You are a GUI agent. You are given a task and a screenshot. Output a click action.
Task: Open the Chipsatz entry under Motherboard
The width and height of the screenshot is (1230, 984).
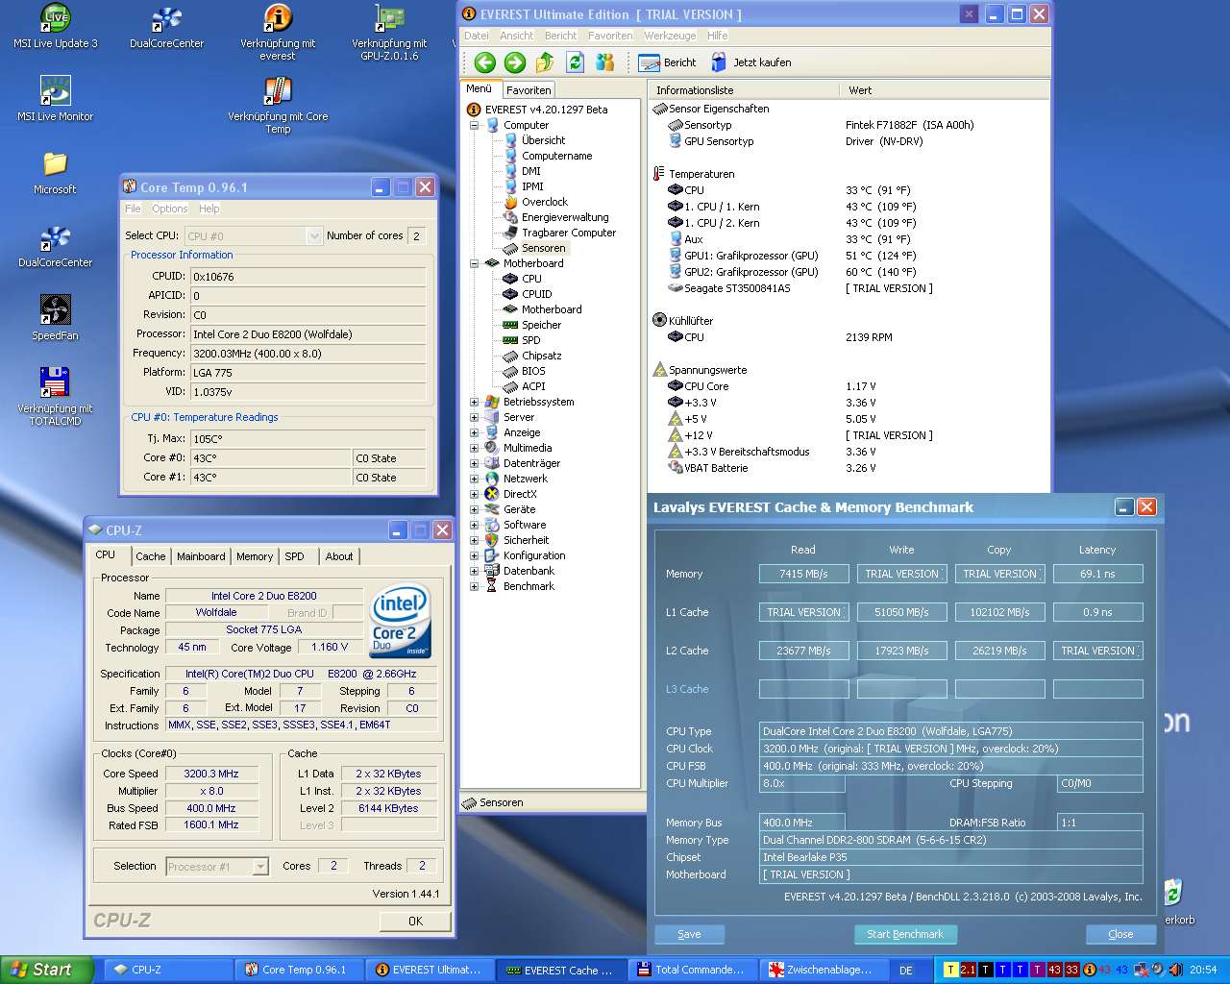[541, 356]
